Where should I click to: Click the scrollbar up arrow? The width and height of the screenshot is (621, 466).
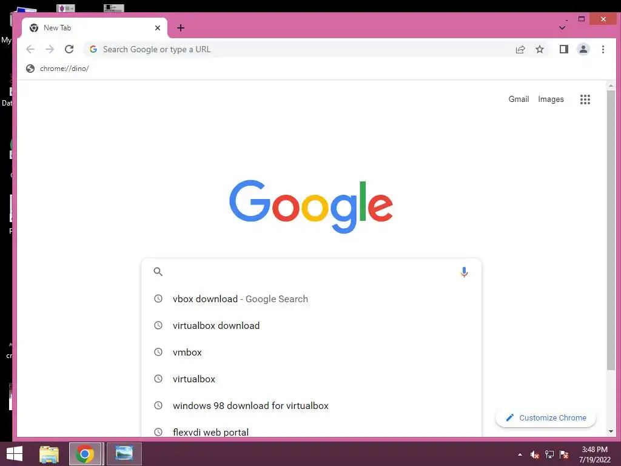(x=611, y=86)
